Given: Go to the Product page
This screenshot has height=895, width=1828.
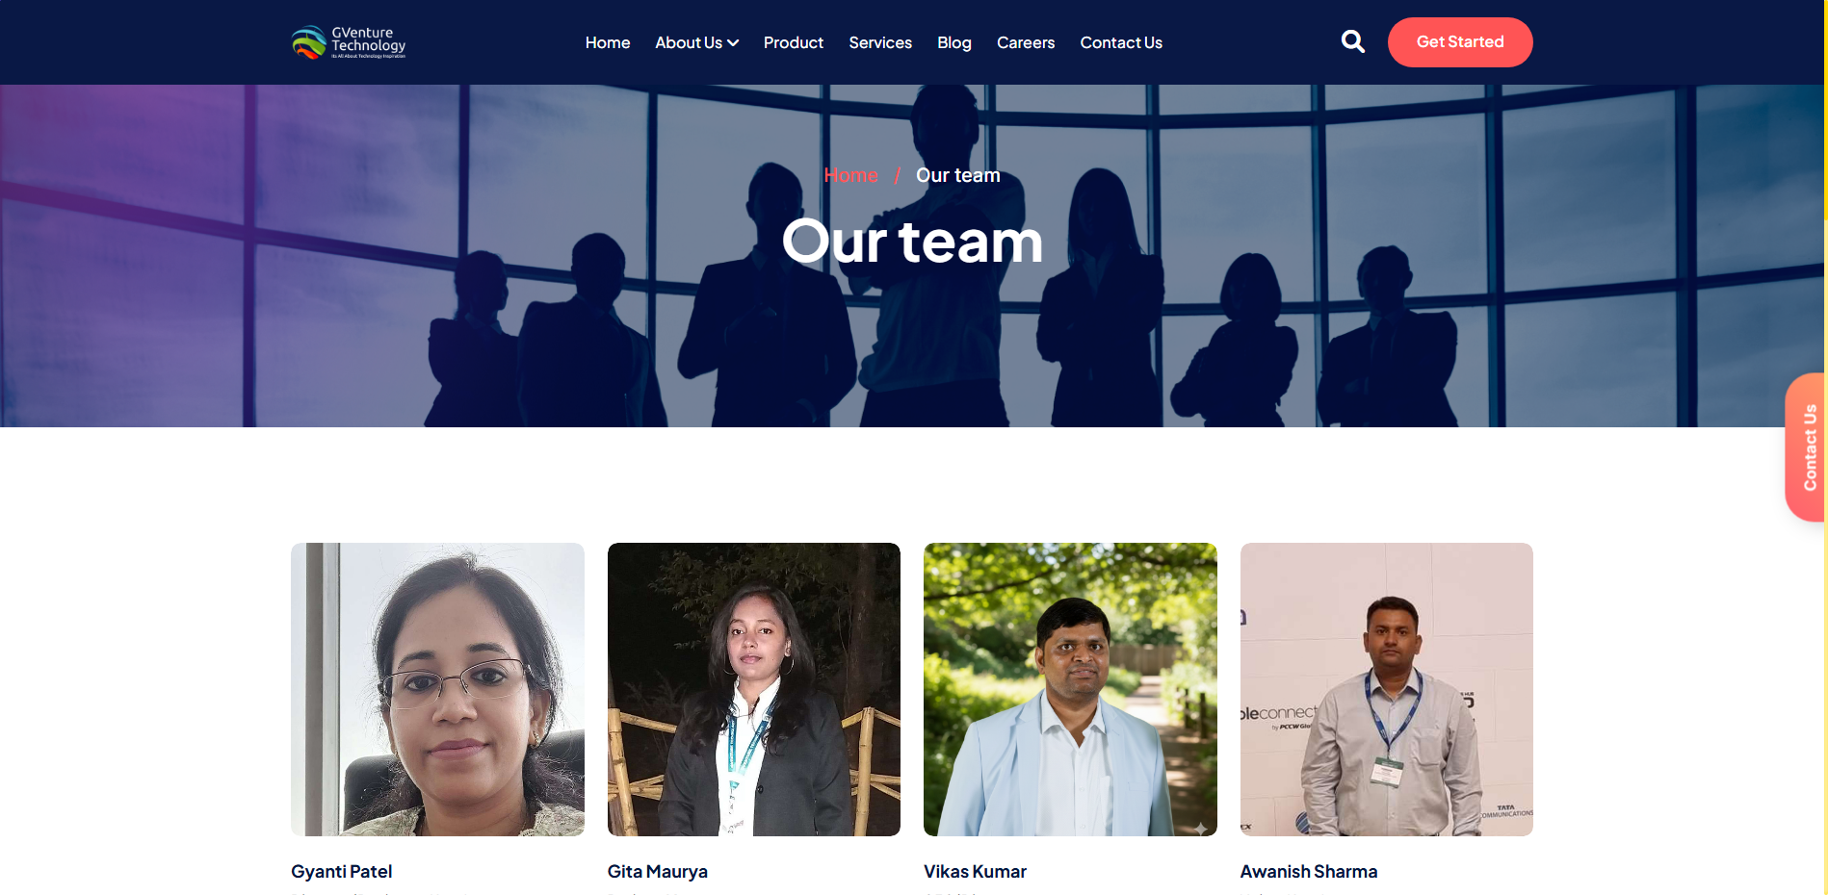Looking at the screenshot, I should click(x=794, y=42).
